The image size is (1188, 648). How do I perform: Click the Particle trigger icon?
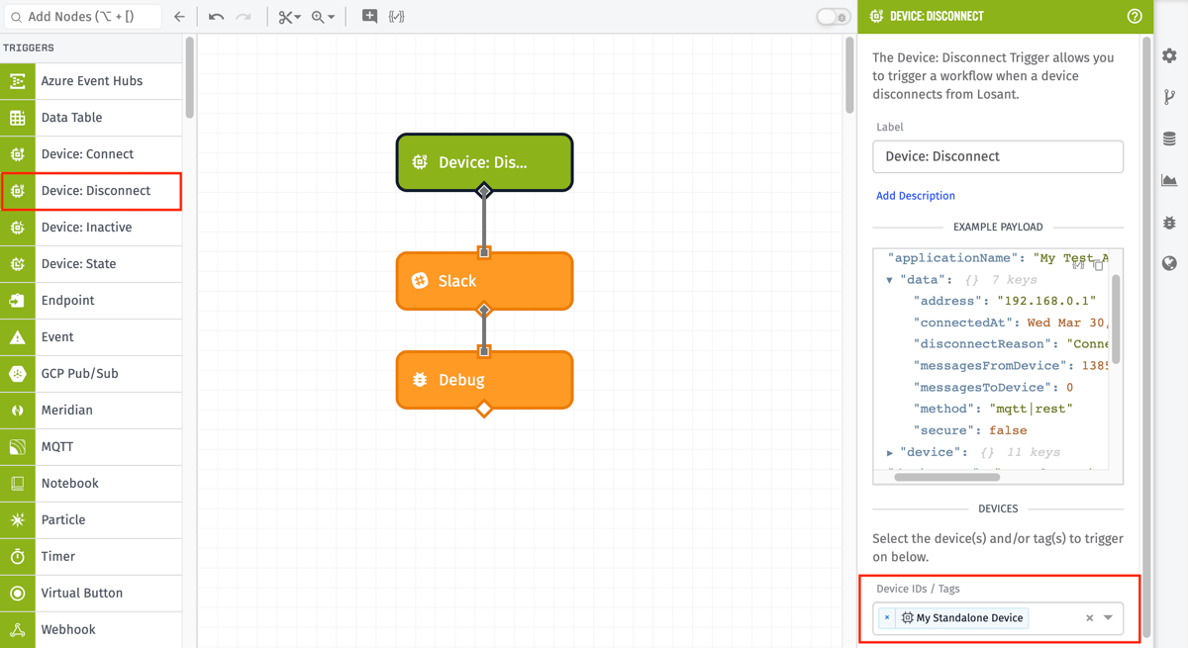pos(18,520)
